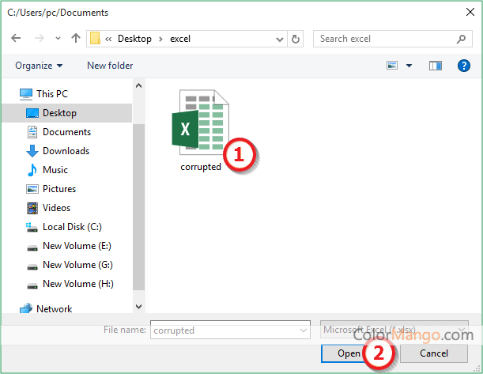Refresh the excel folder view
This screenshot has width=483, height=374.
coord(296,39)
